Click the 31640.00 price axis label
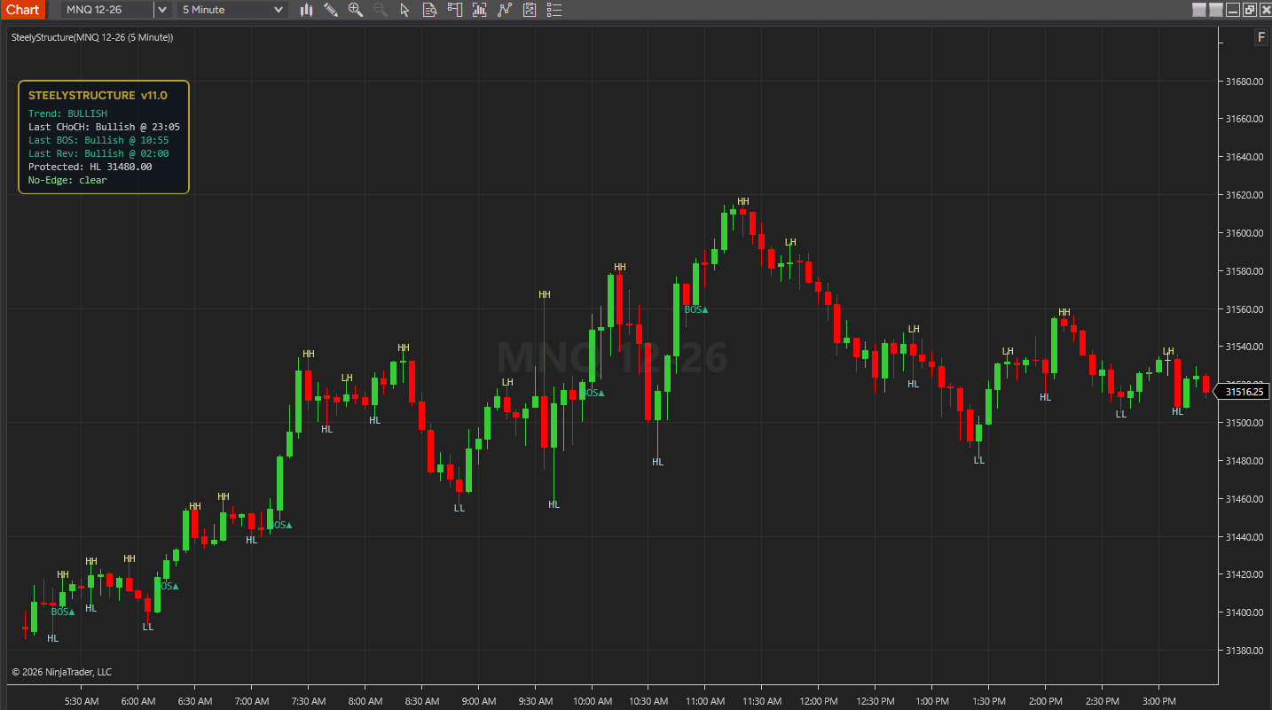This screenshot has height=710, width=1272. coord(1244,157)
